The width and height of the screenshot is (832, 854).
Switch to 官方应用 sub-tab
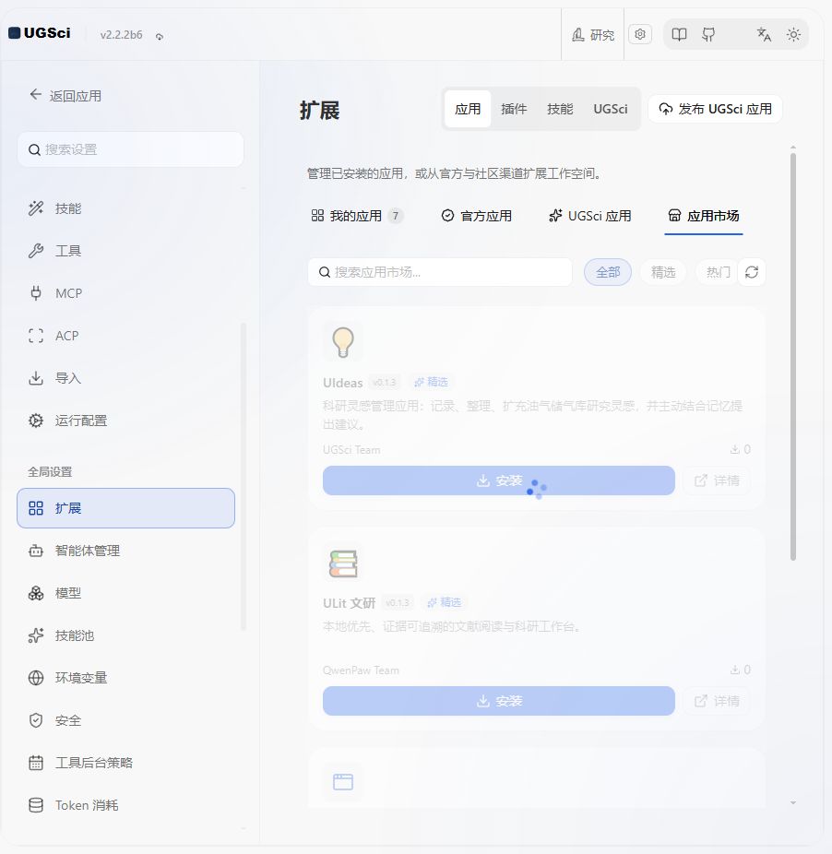[477, 216]
